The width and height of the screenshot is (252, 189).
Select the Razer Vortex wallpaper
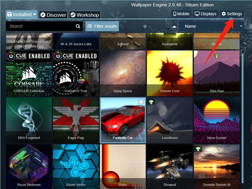pyautogui.click(x=76, y=167)
